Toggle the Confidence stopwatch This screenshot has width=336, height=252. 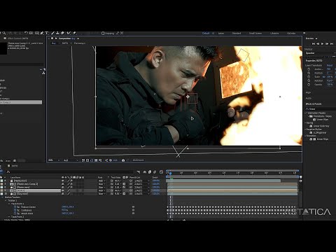pyautogui.click(x=15, y=210)
